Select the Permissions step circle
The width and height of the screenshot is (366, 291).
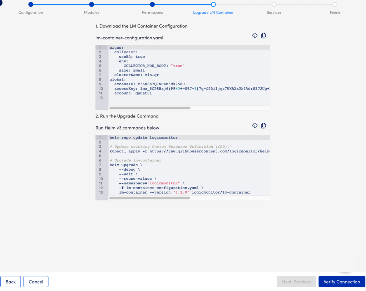tap(152, 4)
